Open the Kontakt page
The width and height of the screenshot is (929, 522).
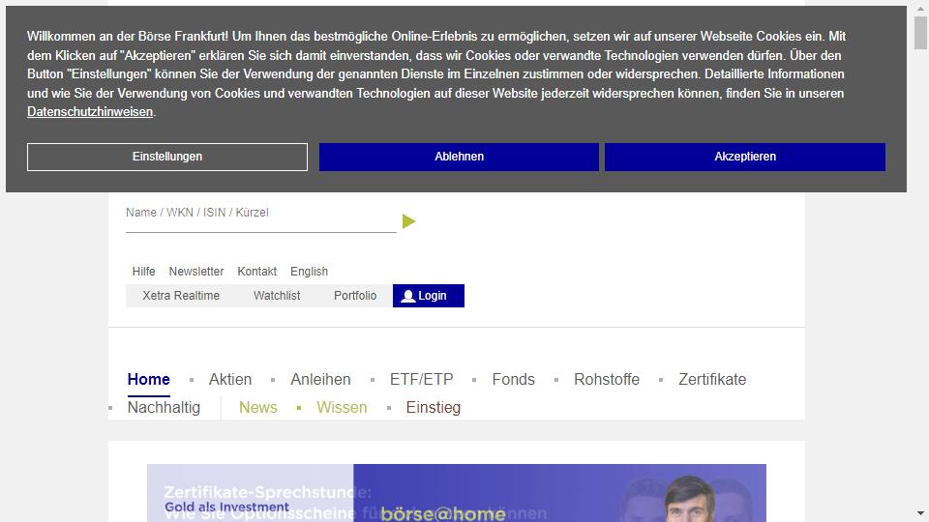[257, 271]
